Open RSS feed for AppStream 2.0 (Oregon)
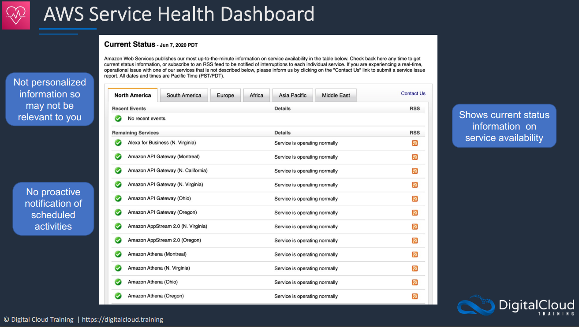This screenshot has height=327, width=579. click(415, 241)
